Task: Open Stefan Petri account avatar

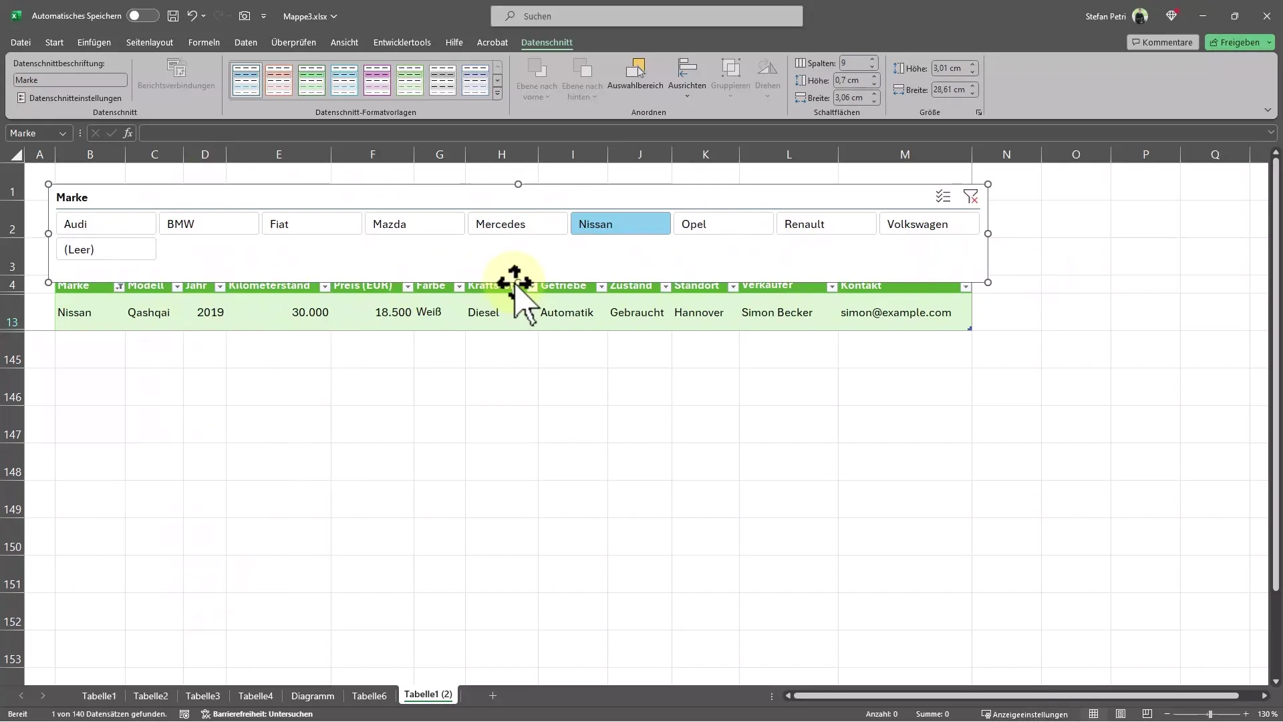Action: point(1140,16)
